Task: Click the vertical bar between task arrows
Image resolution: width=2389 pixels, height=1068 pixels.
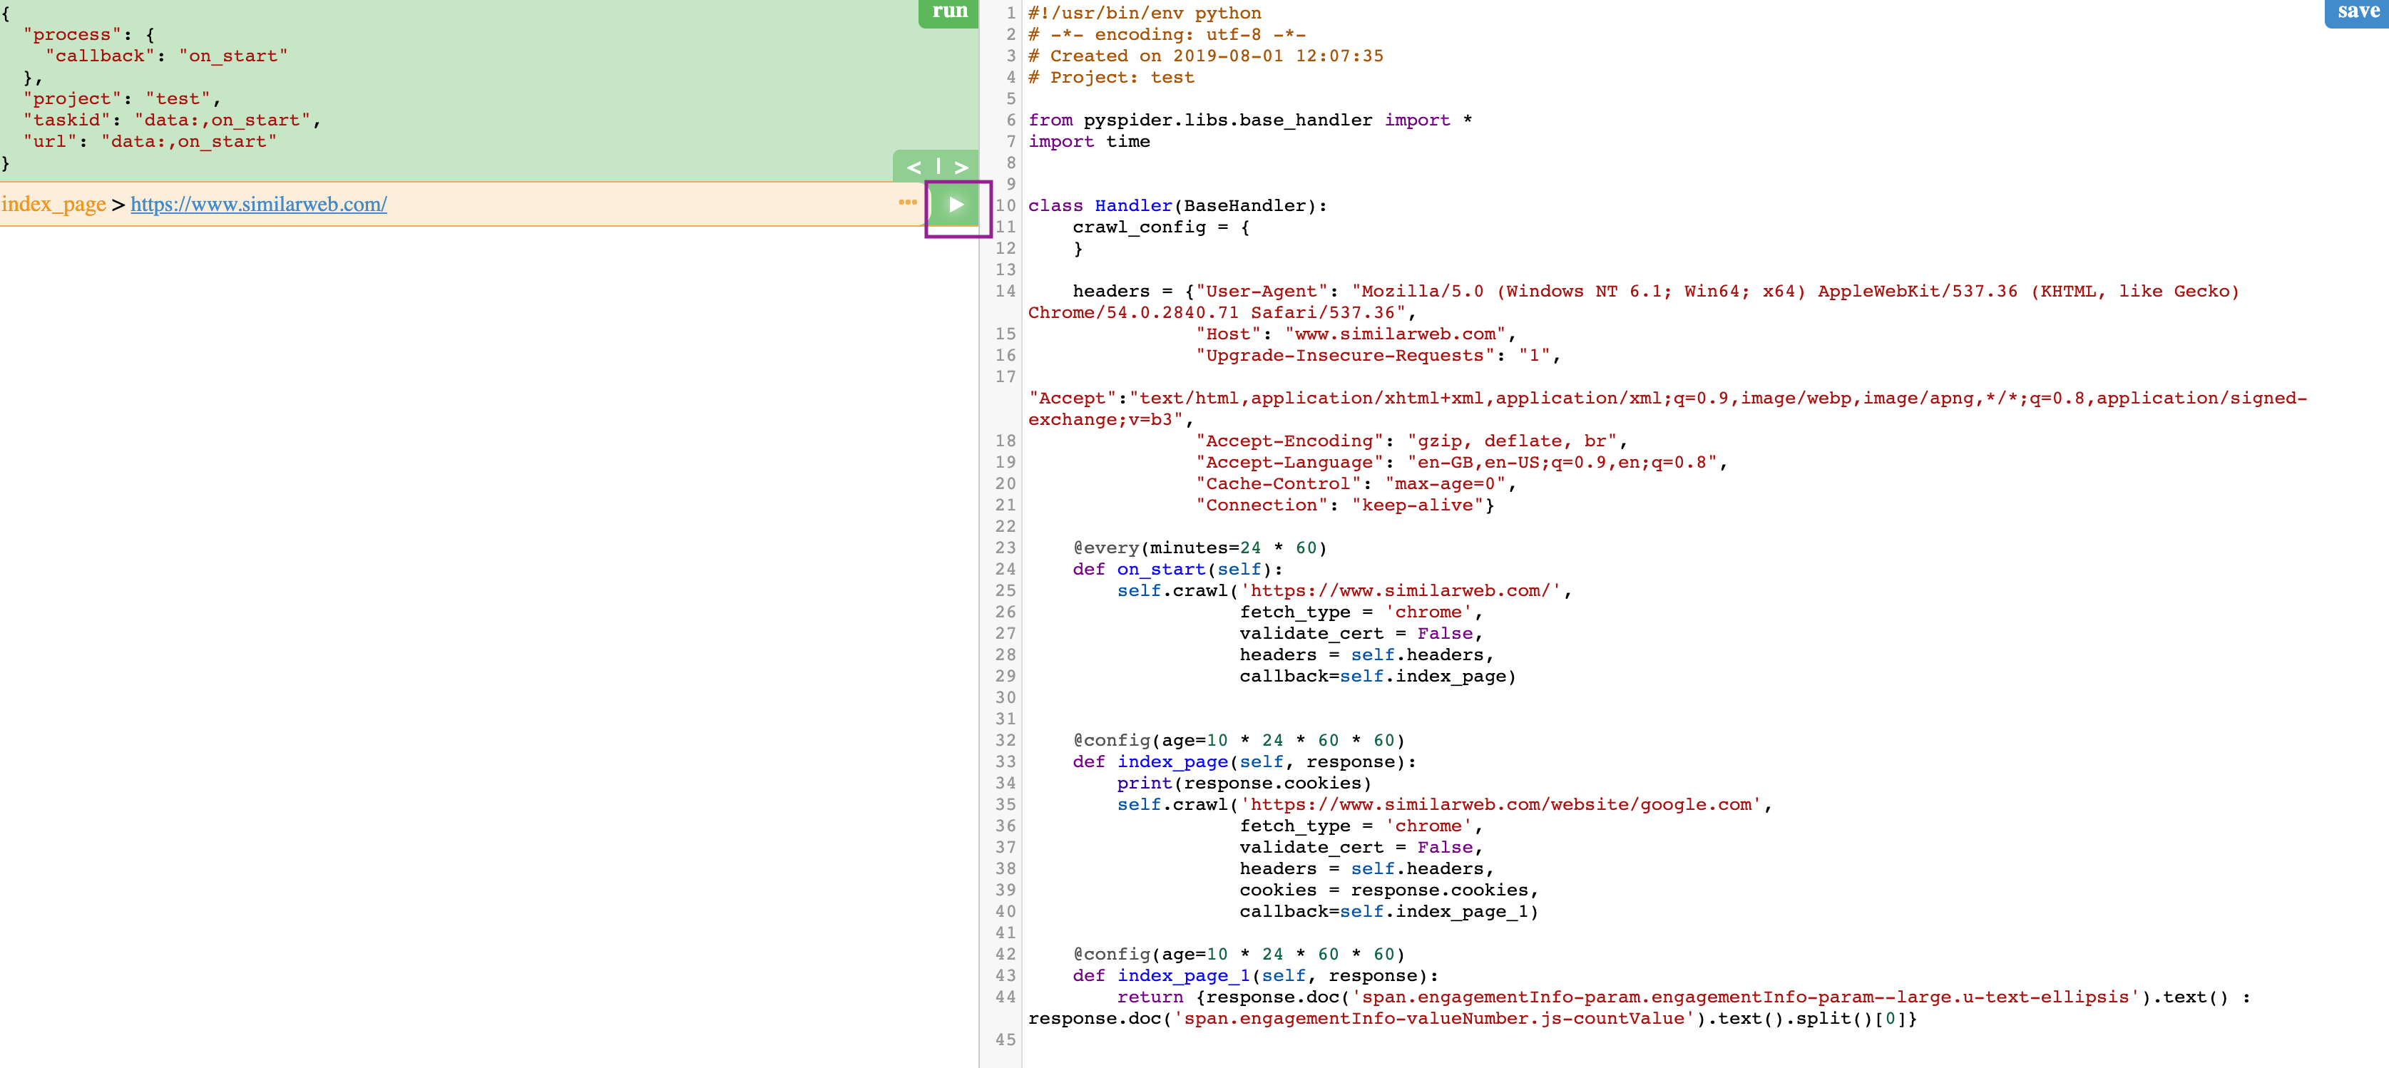Action: pyautogui.click(x=938, y=167)
